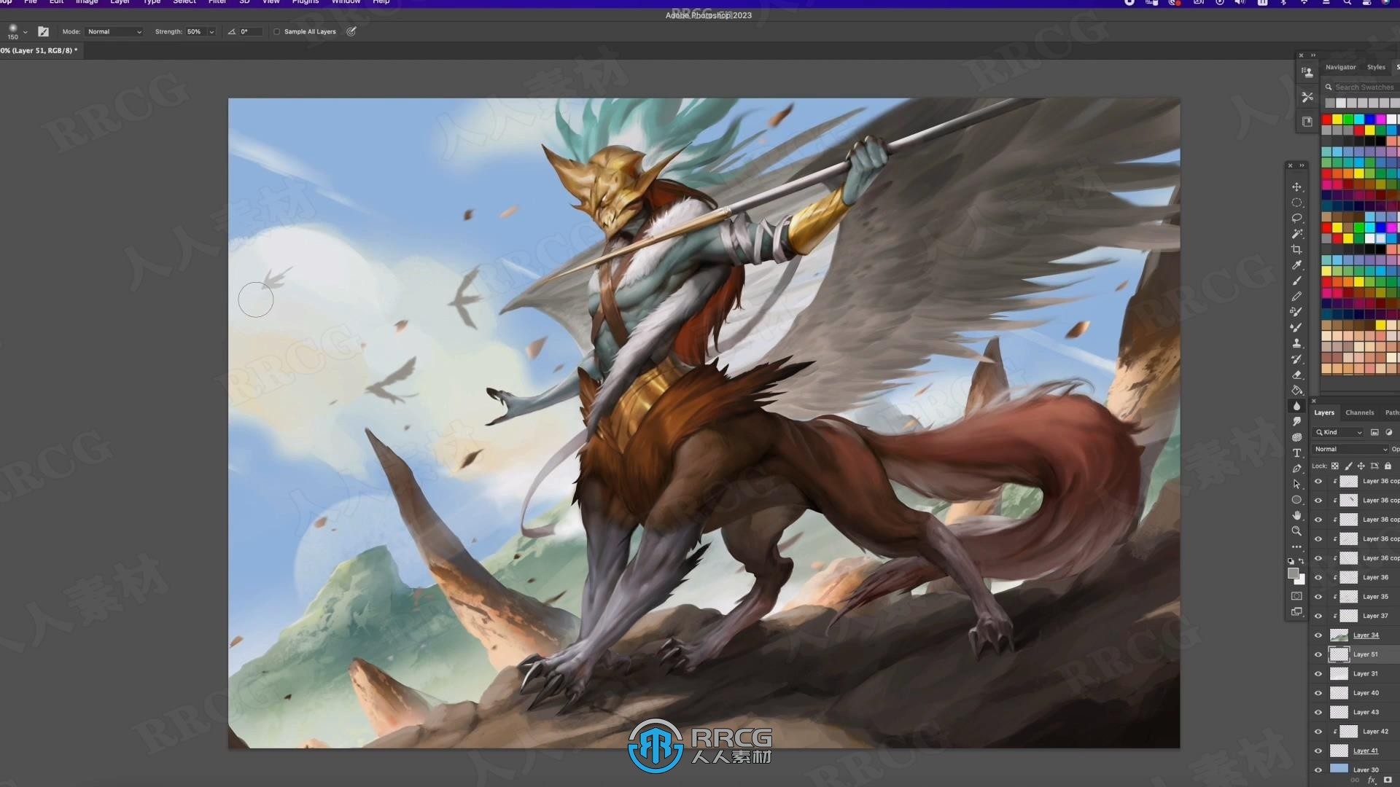Select the Type tool
This screenshot has height=787, width=1400.
(x=1296, y=453)
